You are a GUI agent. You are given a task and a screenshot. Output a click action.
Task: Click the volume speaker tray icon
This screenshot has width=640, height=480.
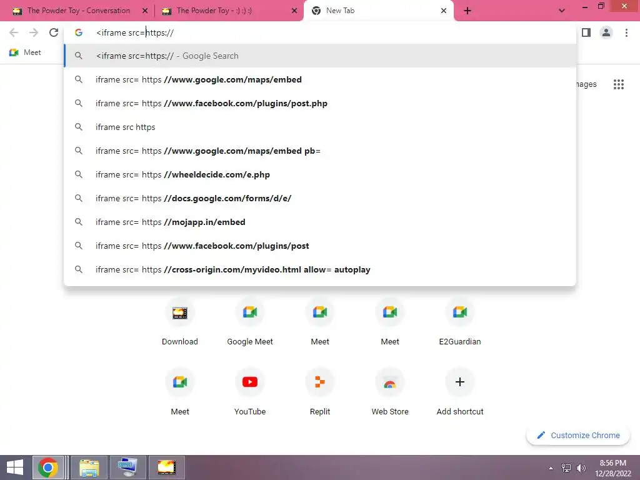pyautogui.click(x=581, y=467)
